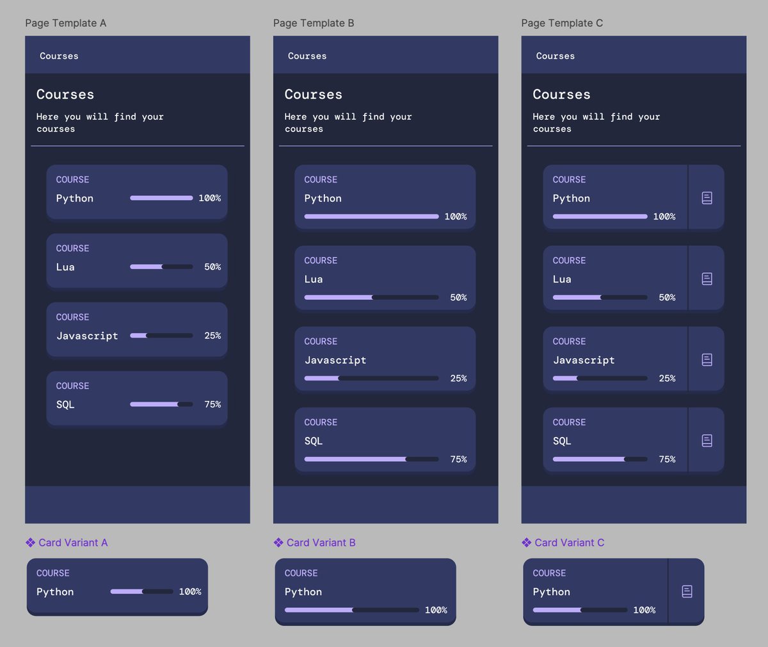Click the progress bar in Card Variant B
This screenshot has width=768, height=647.
(352, 610)
